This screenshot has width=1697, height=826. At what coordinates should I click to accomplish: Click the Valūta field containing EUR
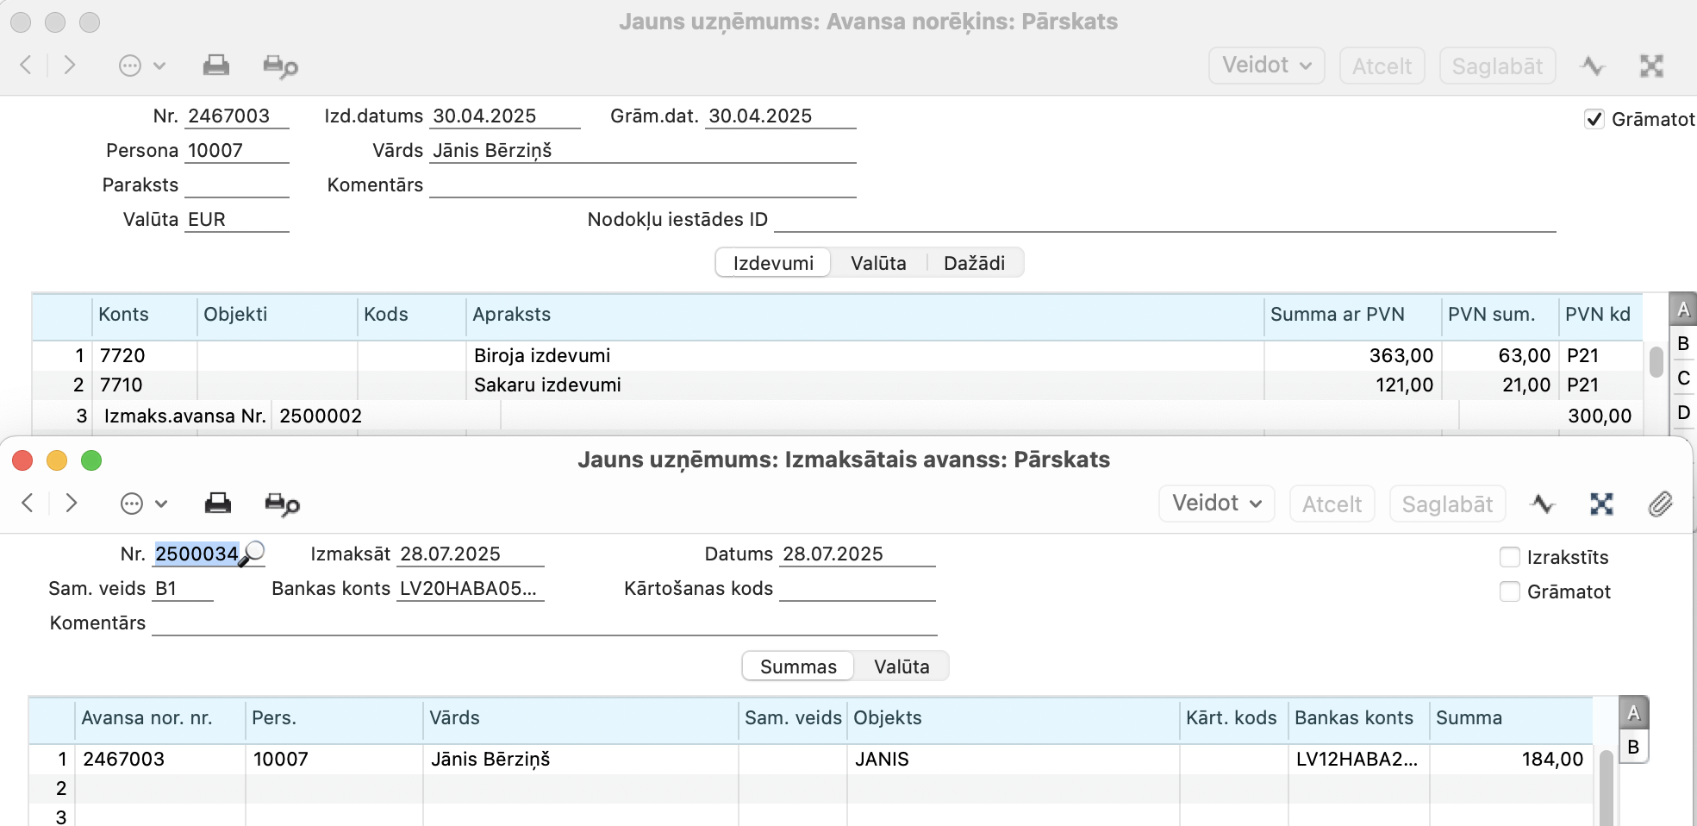pos(237,219)
